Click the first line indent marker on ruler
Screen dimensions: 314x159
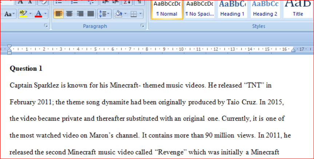(9, 47)
